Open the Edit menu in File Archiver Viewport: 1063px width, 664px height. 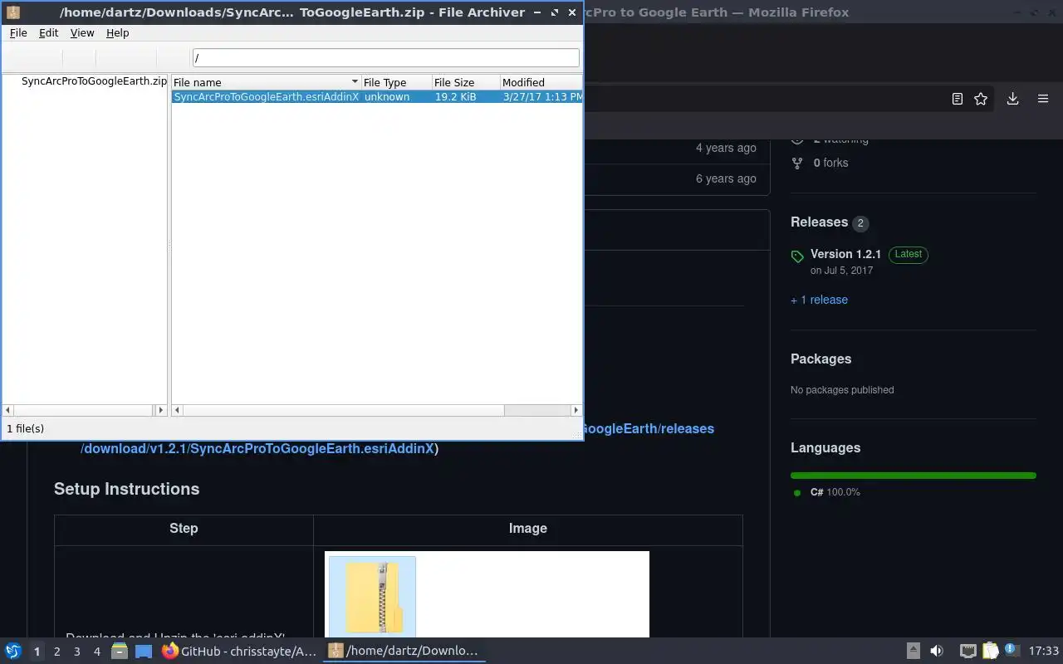pyautogui.click(x=48, y=32)
